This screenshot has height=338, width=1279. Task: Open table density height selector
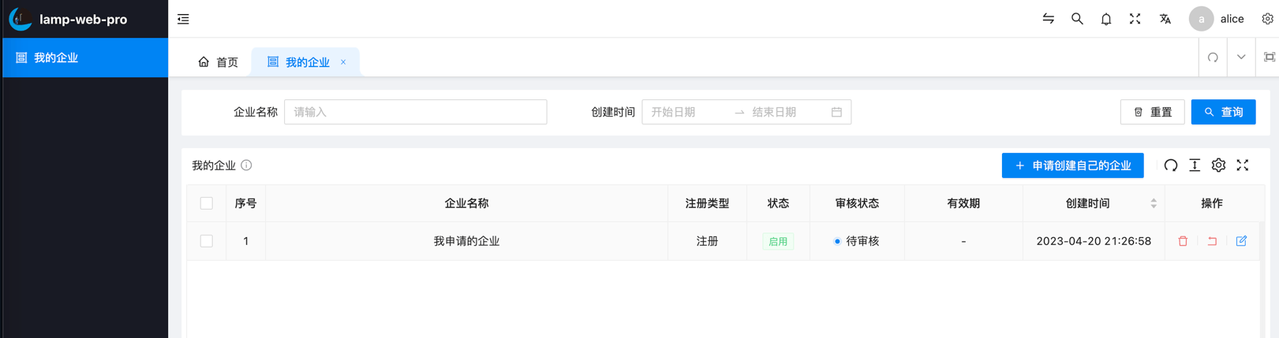[x=1195, y=165]
